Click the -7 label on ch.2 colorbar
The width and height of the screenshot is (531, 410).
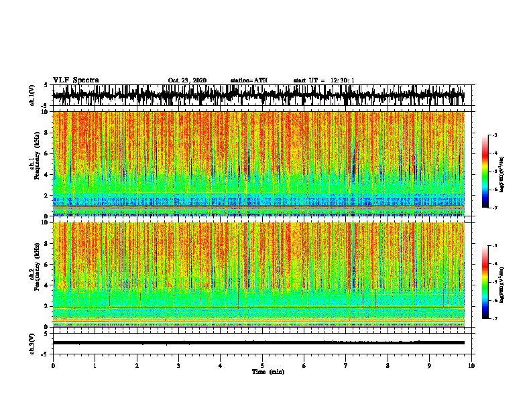(x=494, y=318)
